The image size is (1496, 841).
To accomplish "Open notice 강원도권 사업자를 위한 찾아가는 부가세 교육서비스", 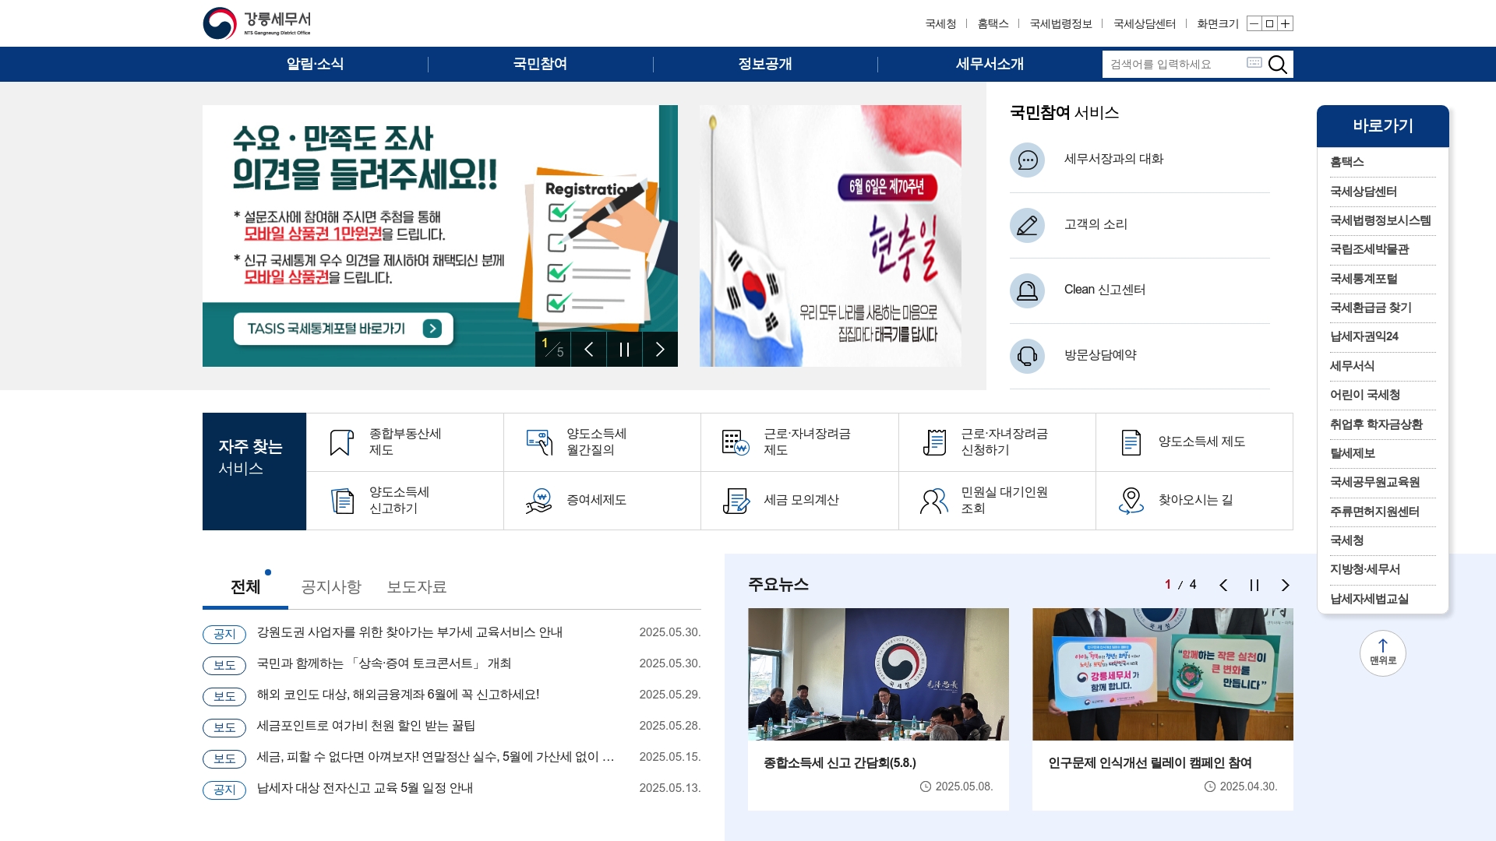I will pyautogui.click(x=410, y=632).
